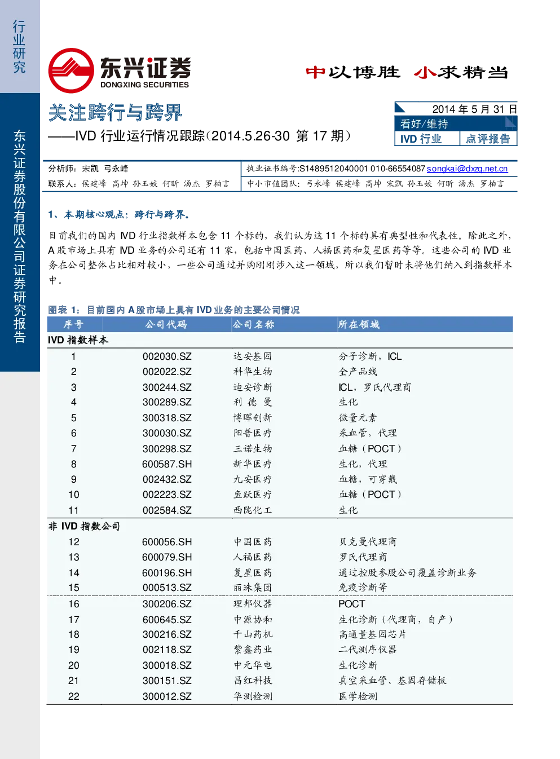The width and height of the screenshot is (560, 759).
Task: Select company name 紫鑫药业
Action: tap(253, 650)
